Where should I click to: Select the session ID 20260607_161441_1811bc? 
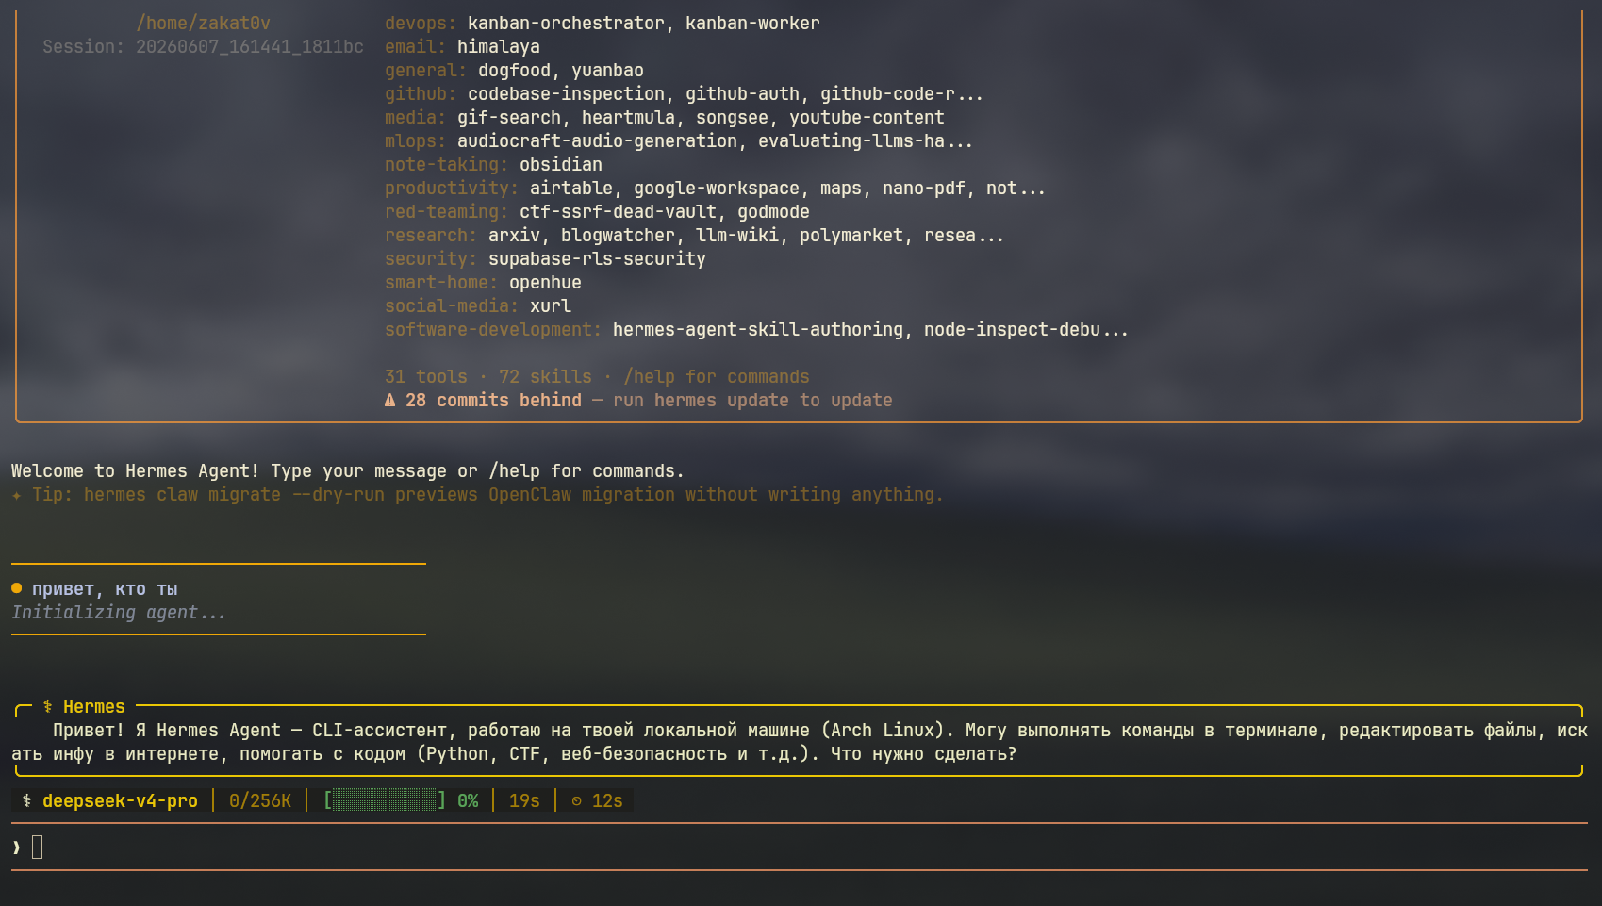(x=250, y=47)
